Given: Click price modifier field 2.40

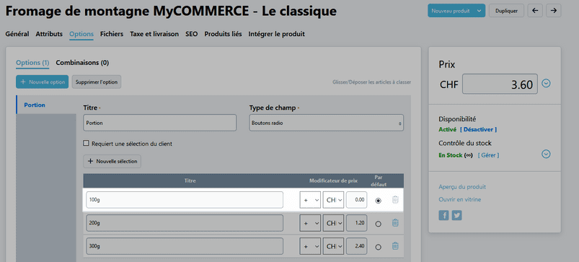Looking at the screenshot, I should [x=357, y=245].
